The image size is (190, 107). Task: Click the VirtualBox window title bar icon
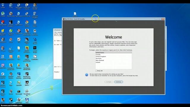tap(64, 19)
